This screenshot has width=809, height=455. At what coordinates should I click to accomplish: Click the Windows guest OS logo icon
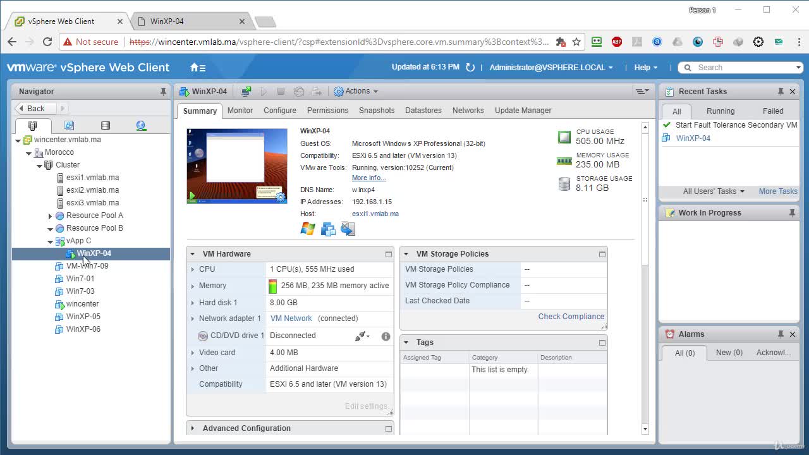(x=308, y=229)
